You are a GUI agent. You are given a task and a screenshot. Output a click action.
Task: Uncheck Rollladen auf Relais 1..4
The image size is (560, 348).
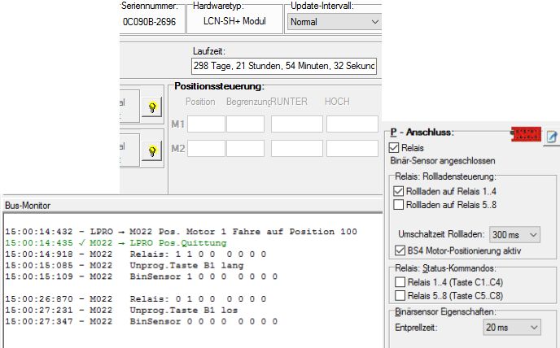tap(399, 190)
